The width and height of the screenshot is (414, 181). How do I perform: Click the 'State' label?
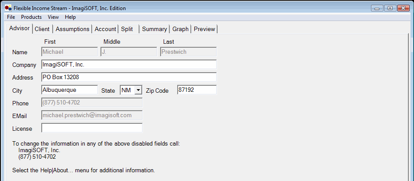pos(108,91)
